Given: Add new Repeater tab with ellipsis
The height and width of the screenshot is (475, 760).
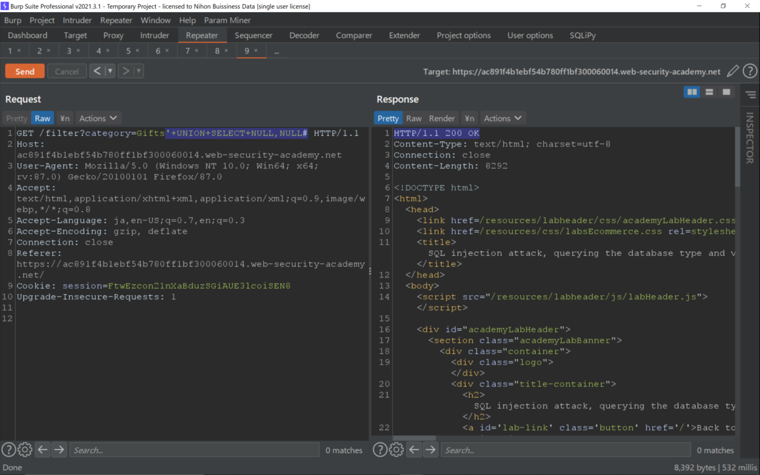Looking at the screenshot, I should 277,51.
